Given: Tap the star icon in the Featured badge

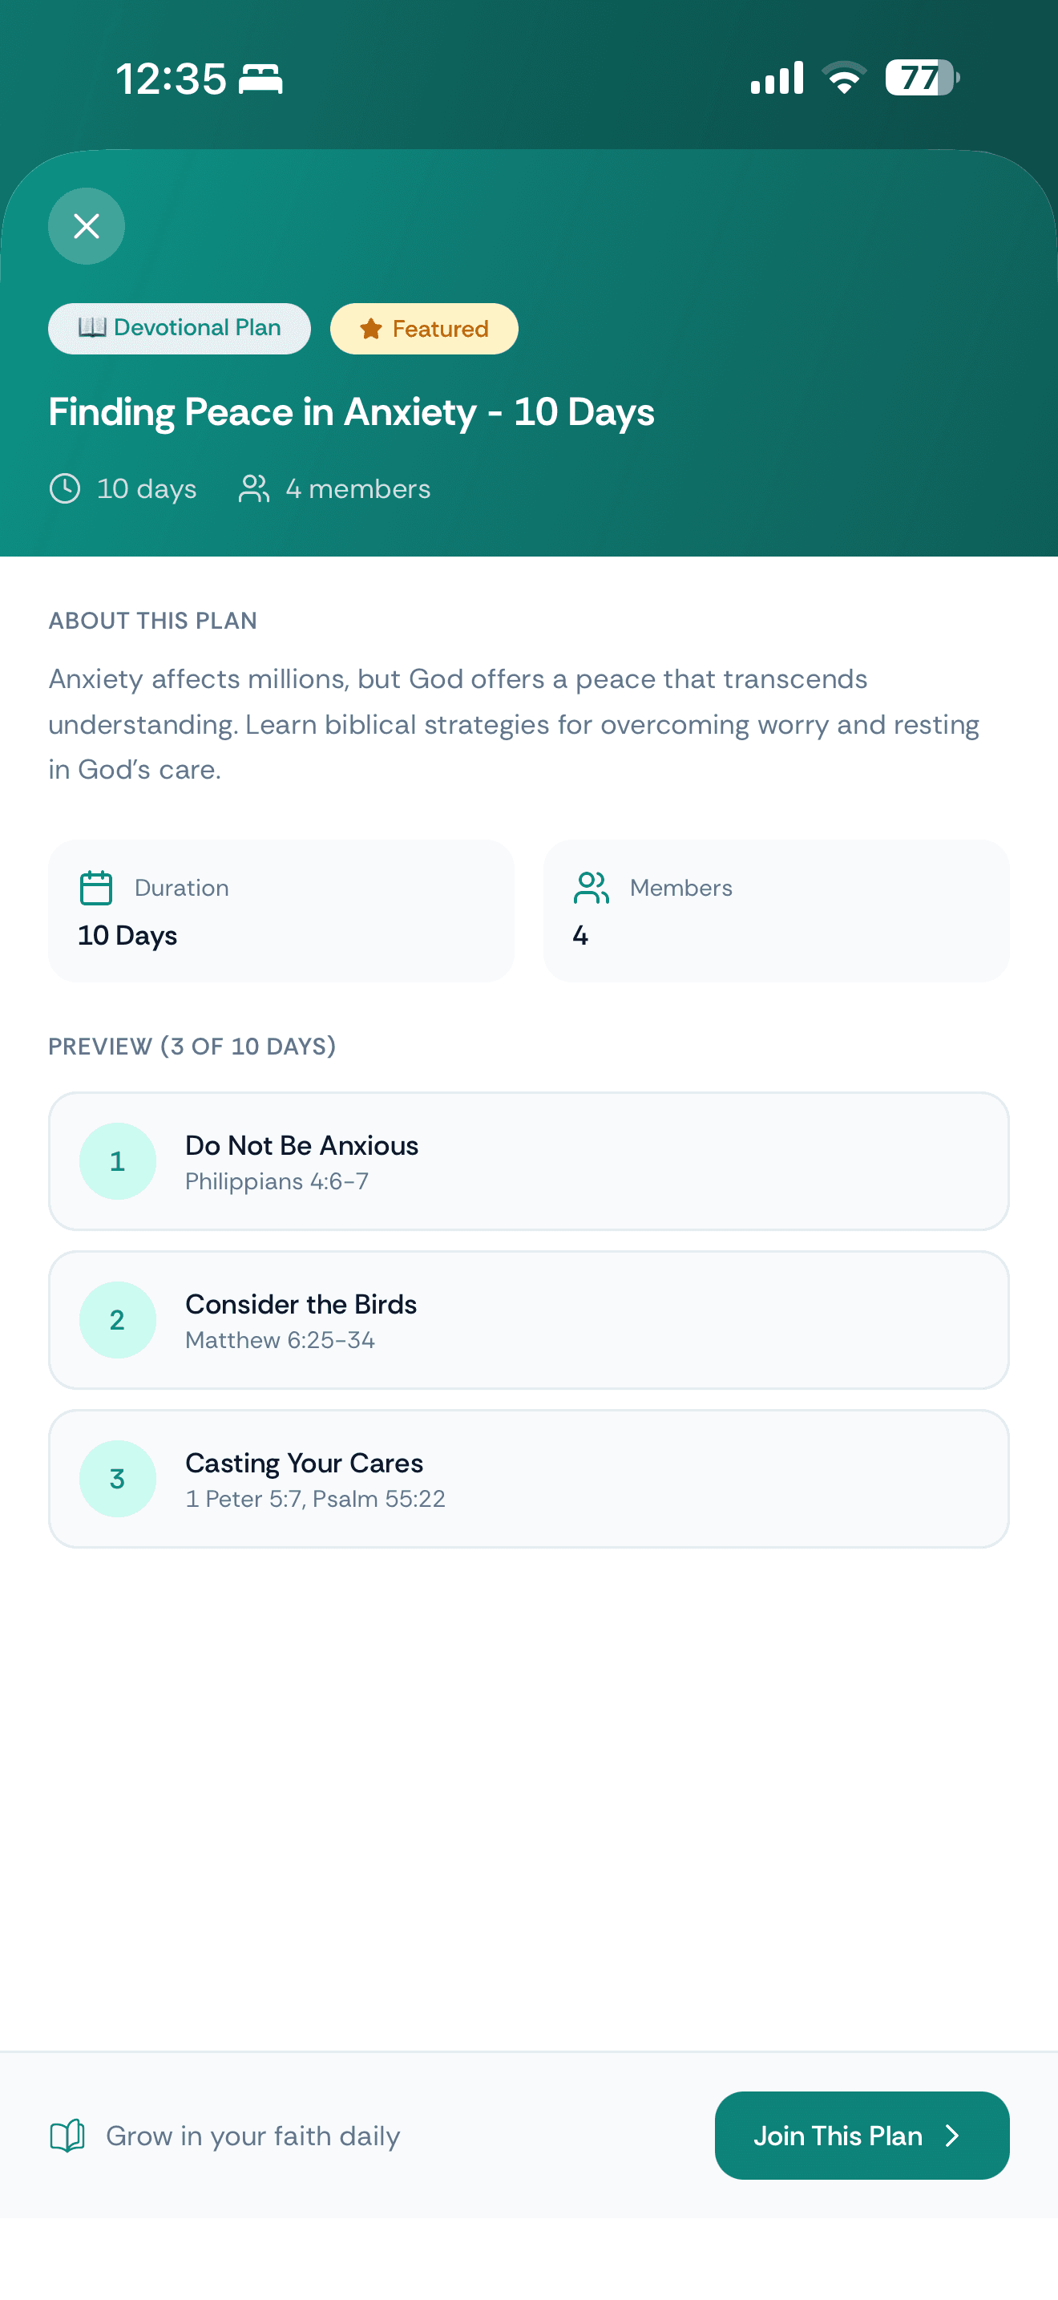Looking at the screenshot, I should click(x=370, y=329).
